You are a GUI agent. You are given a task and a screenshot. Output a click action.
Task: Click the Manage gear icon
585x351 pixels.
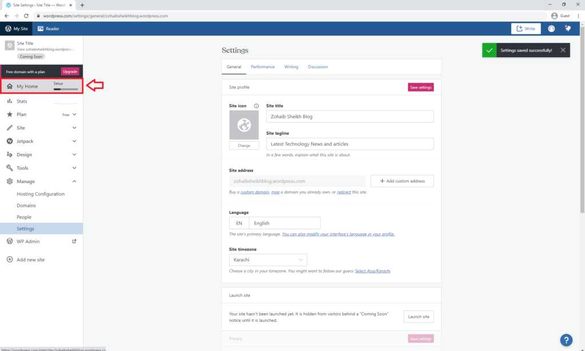point(10,181)
